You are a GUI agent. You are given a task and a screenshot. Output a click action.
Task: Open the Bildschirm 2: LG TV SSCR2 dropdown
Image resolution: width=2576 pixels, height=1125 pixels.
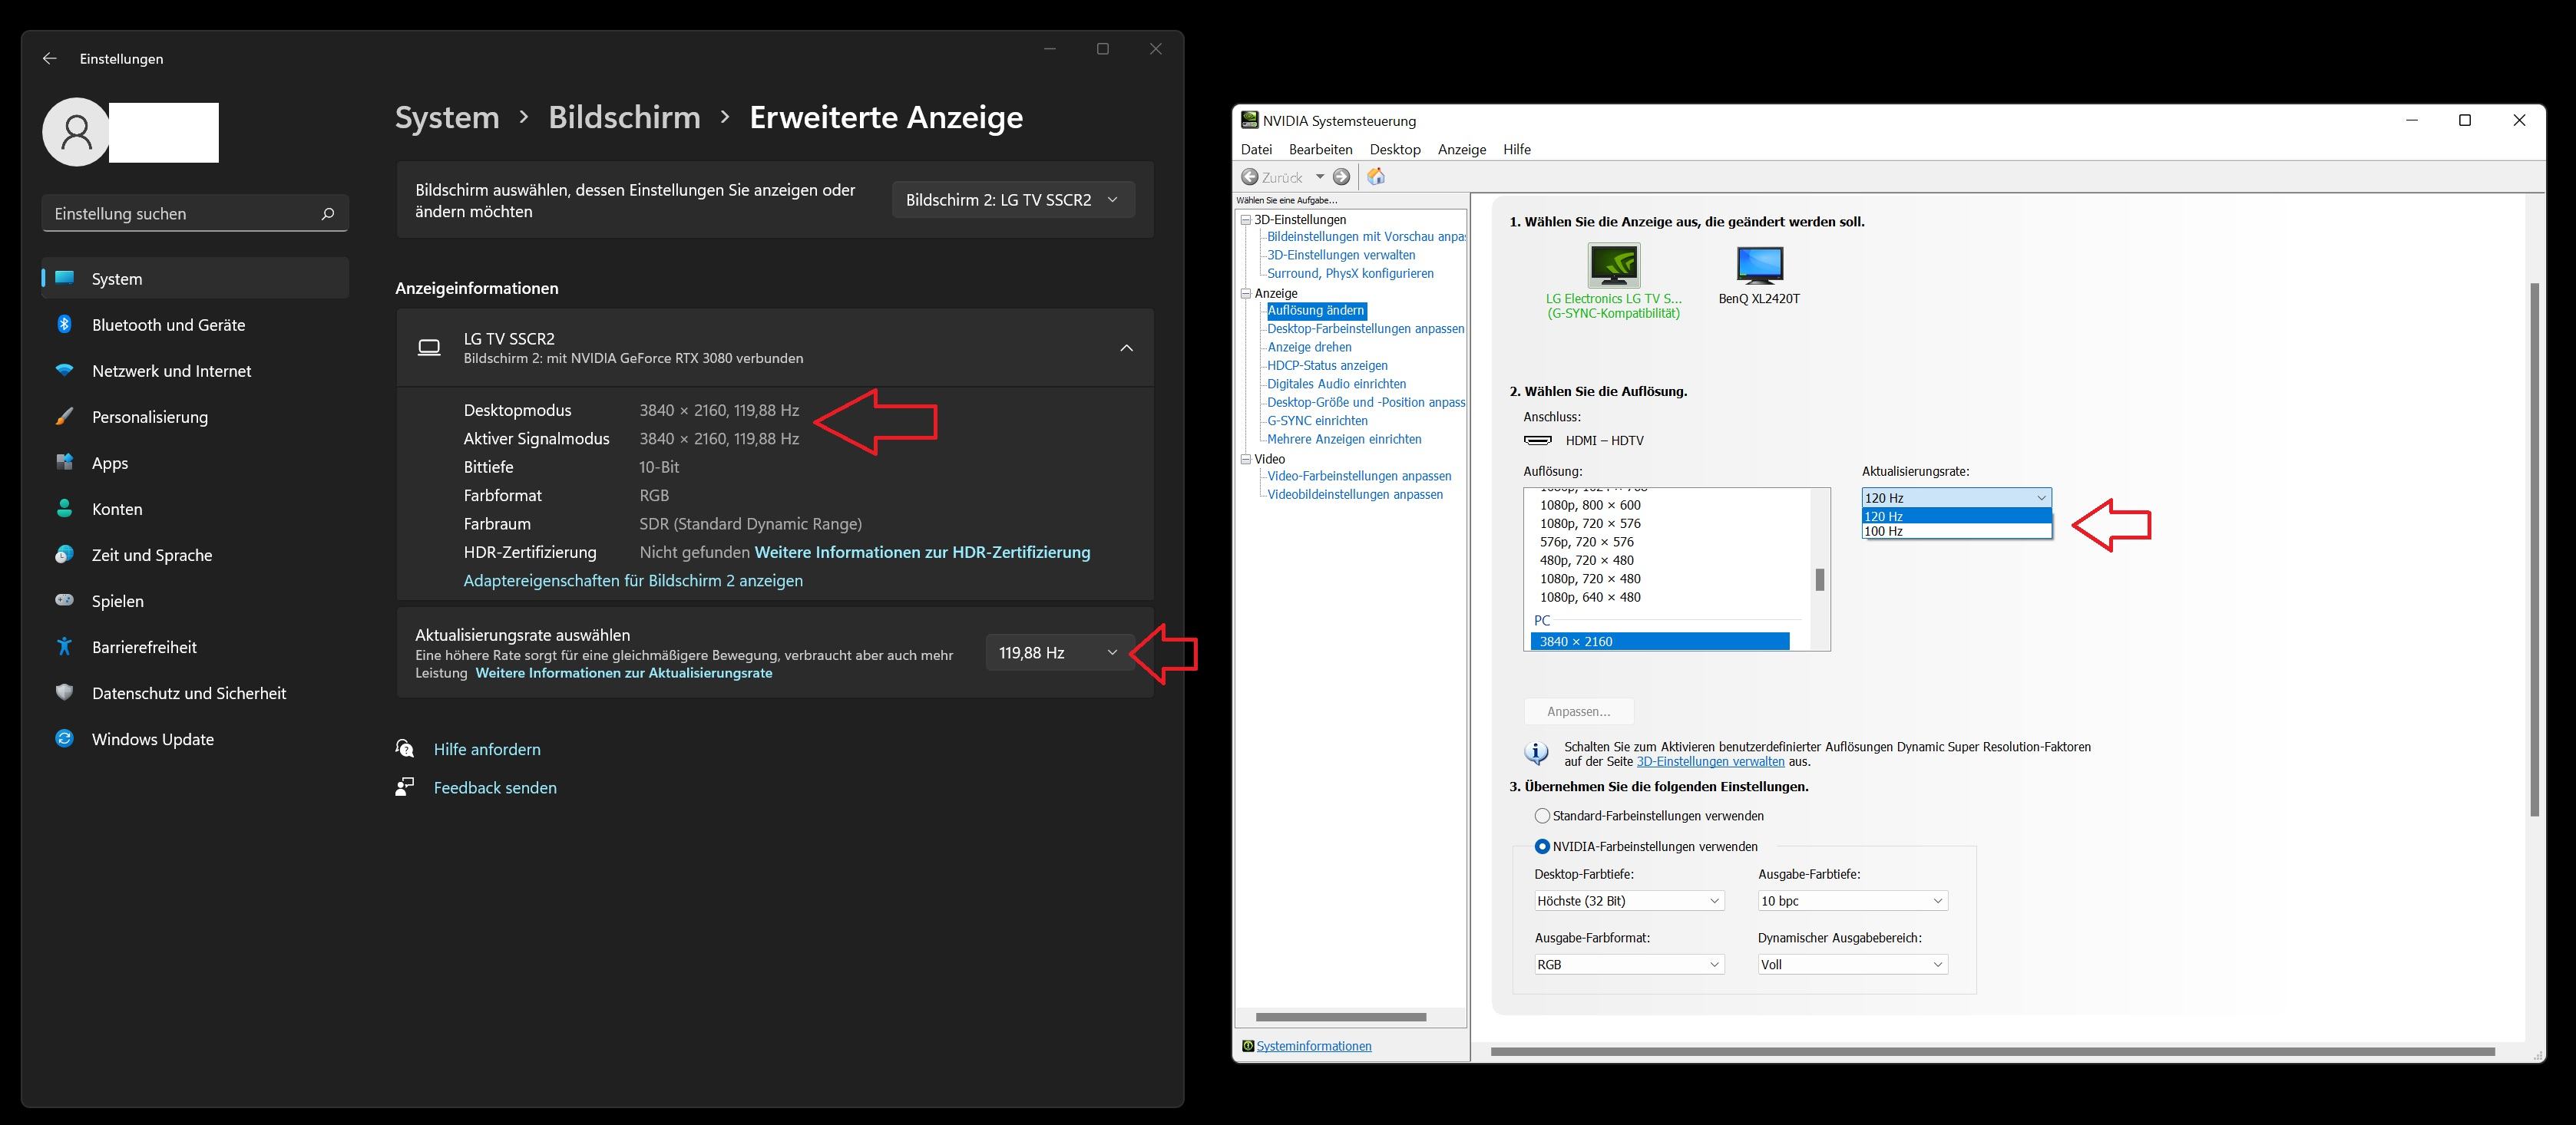click(1013, 200)
